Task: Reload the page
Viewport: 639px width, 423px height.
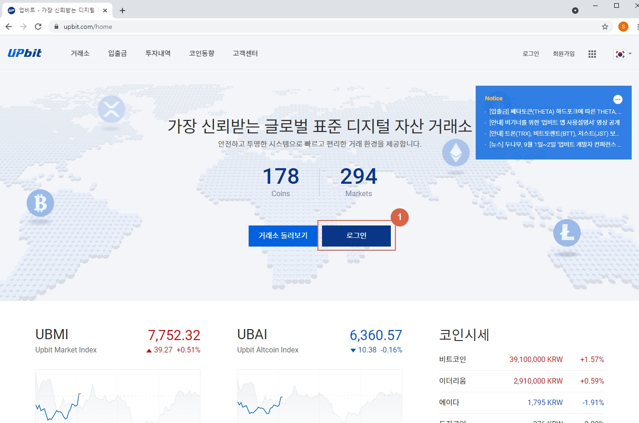Action: [38, 27]
